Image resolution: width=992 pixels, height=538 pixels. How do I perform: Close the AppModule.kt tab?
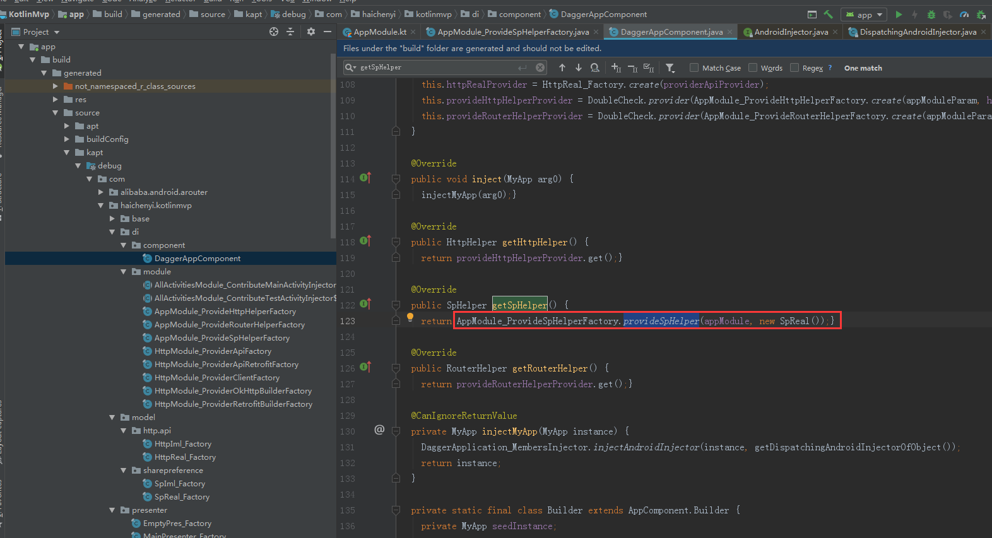coord(413,32)
